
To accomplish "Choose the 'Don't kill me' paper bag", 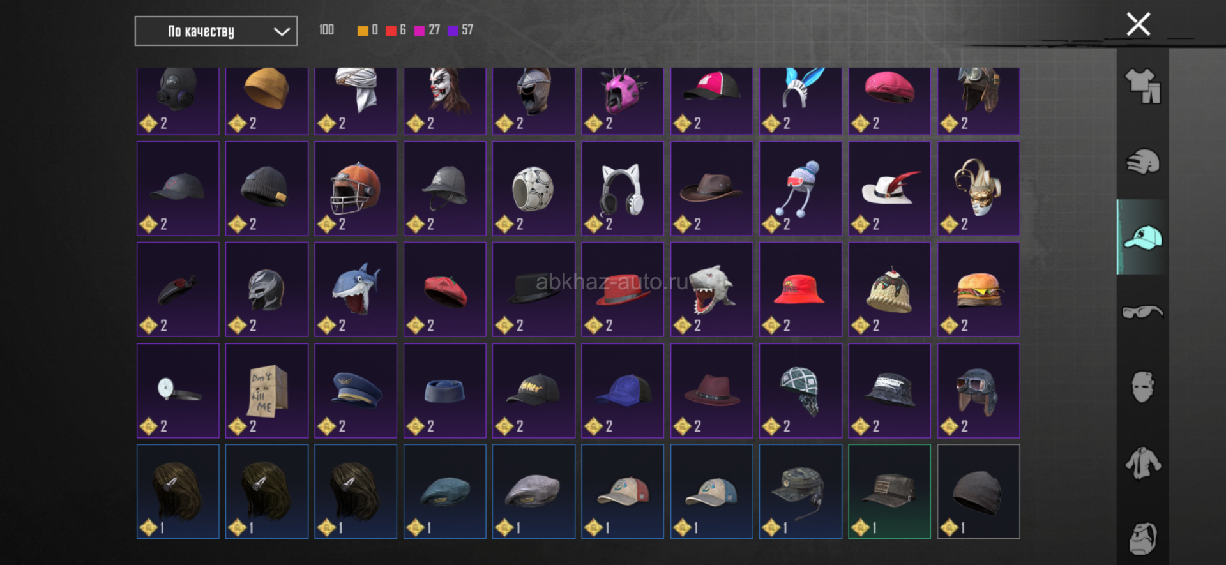I will tap(267, 391).
